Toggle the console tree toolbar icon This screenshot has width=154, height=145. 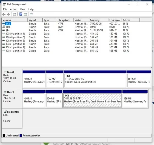14,14
